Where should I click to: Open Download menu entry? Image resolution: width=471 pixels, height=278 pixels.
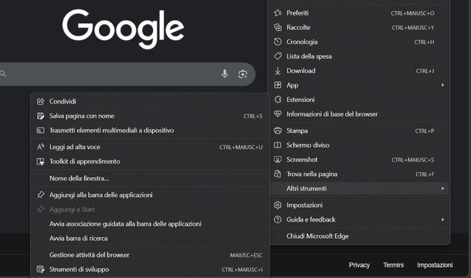(359, 70)
